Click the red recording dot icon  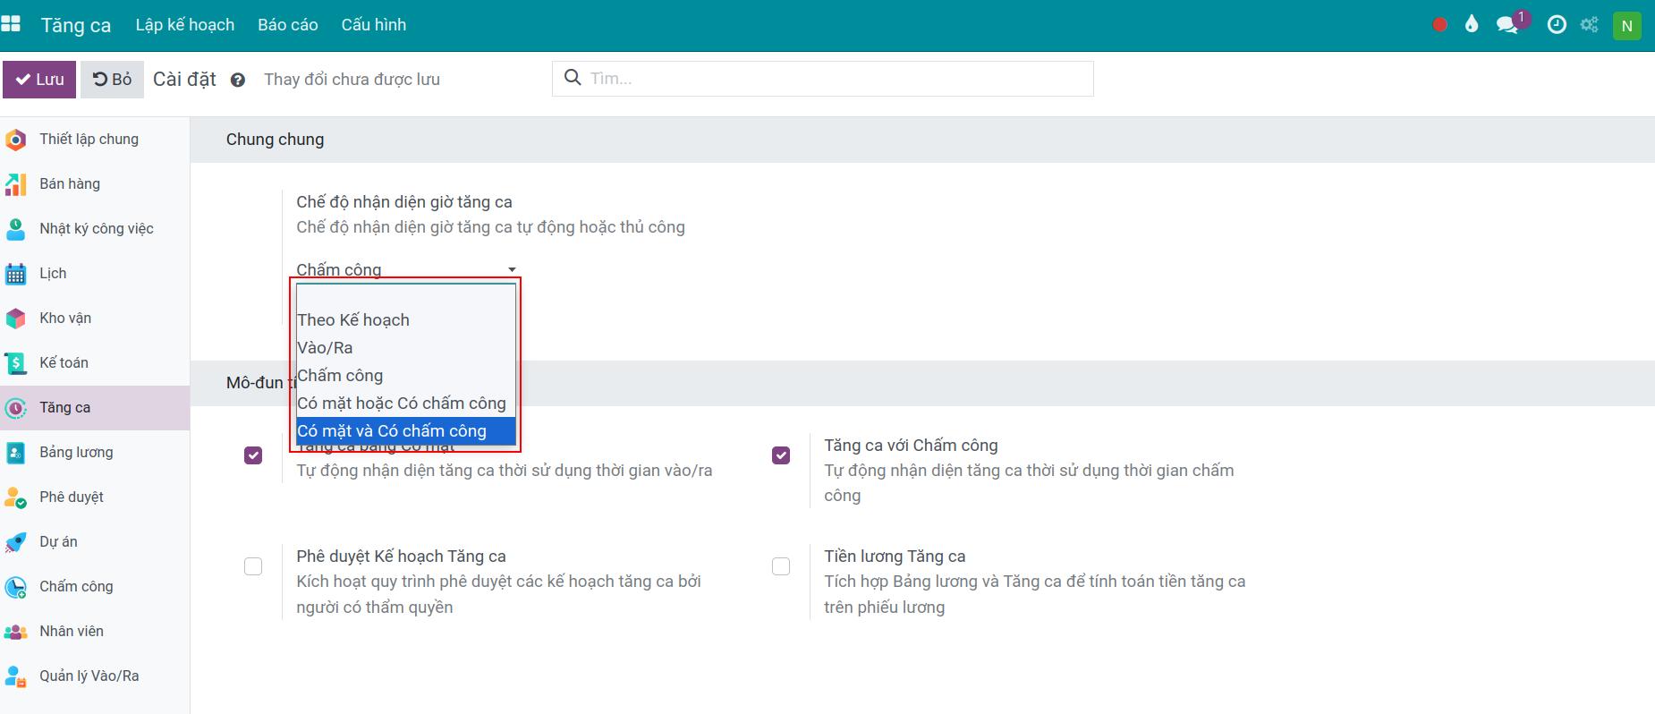click(x=1439, y=25)
